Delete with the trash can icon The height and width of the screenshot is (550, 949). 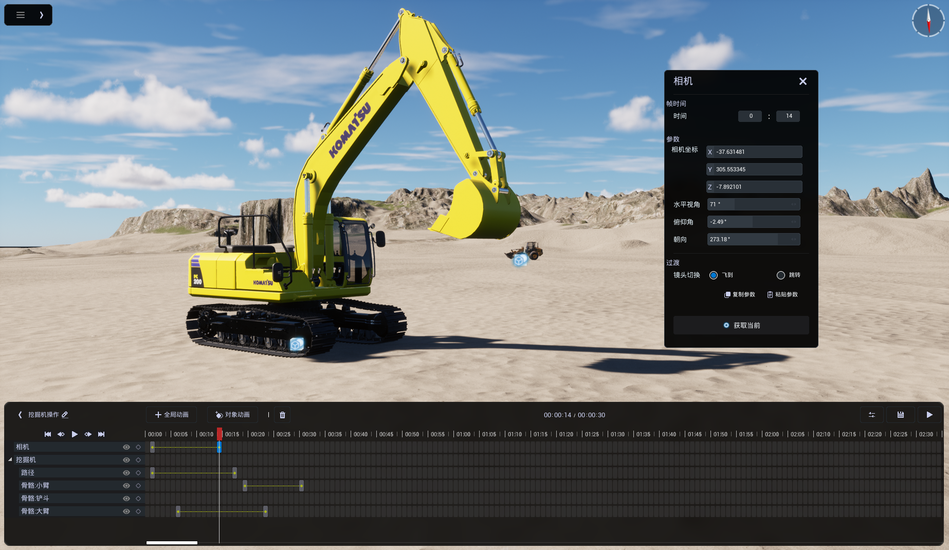(282, 415)
